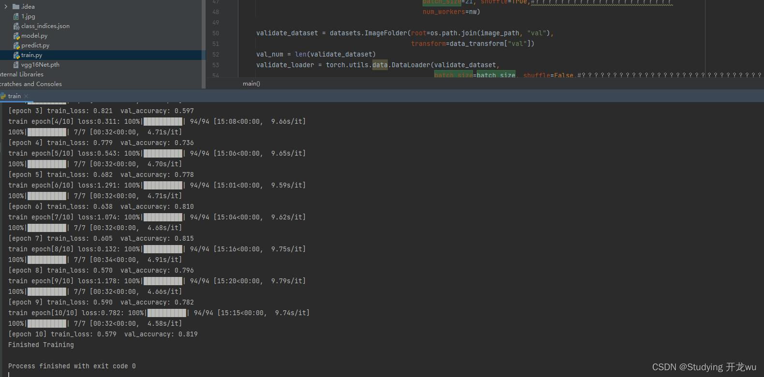Click the 1.jpg image file icon
The image size is (764, 377).
16,16
